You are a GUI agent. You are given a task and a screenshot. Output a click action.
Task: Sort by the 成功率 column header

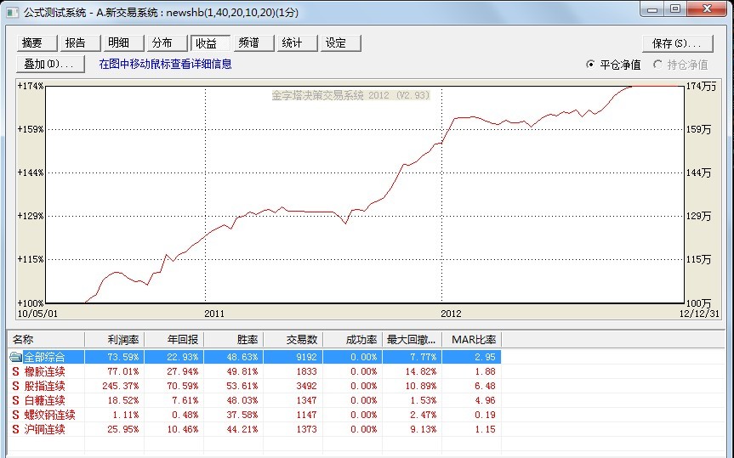(x=352, y=340)
